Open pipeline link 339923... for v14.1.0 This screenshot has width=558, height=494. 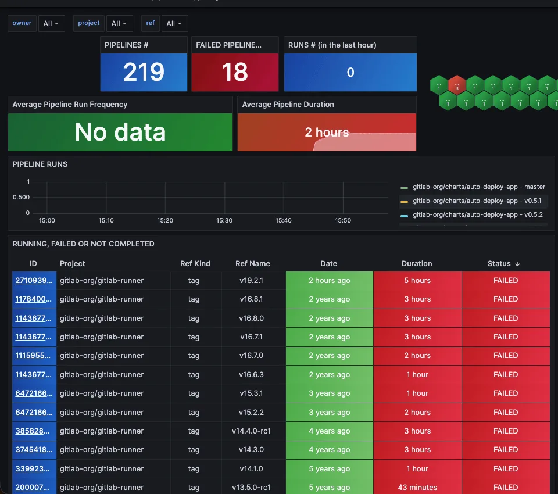click(33, 469)
